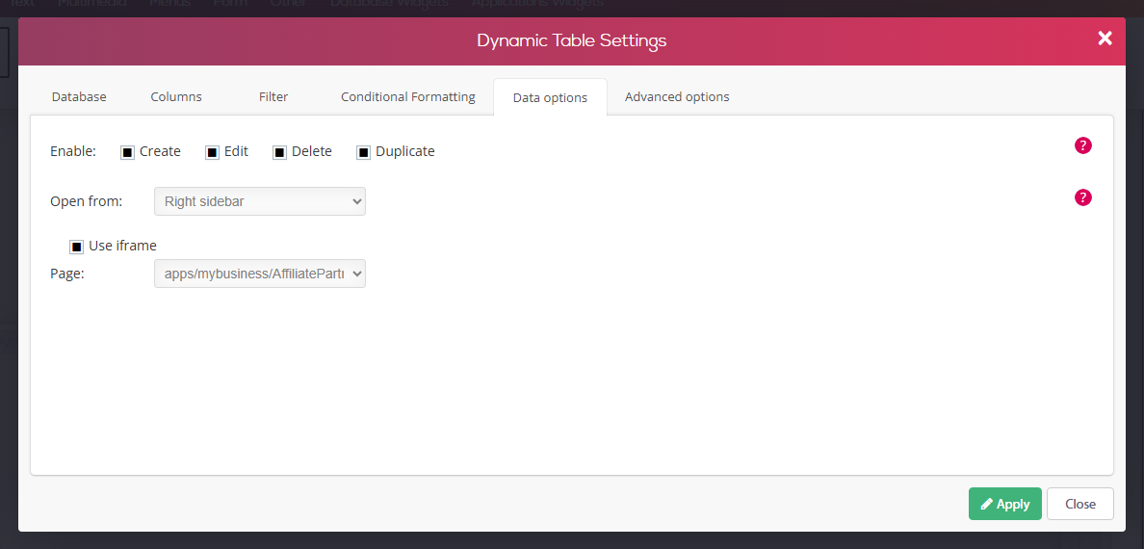
Task: Click the green Apply button
Action: pos(1004,504)
